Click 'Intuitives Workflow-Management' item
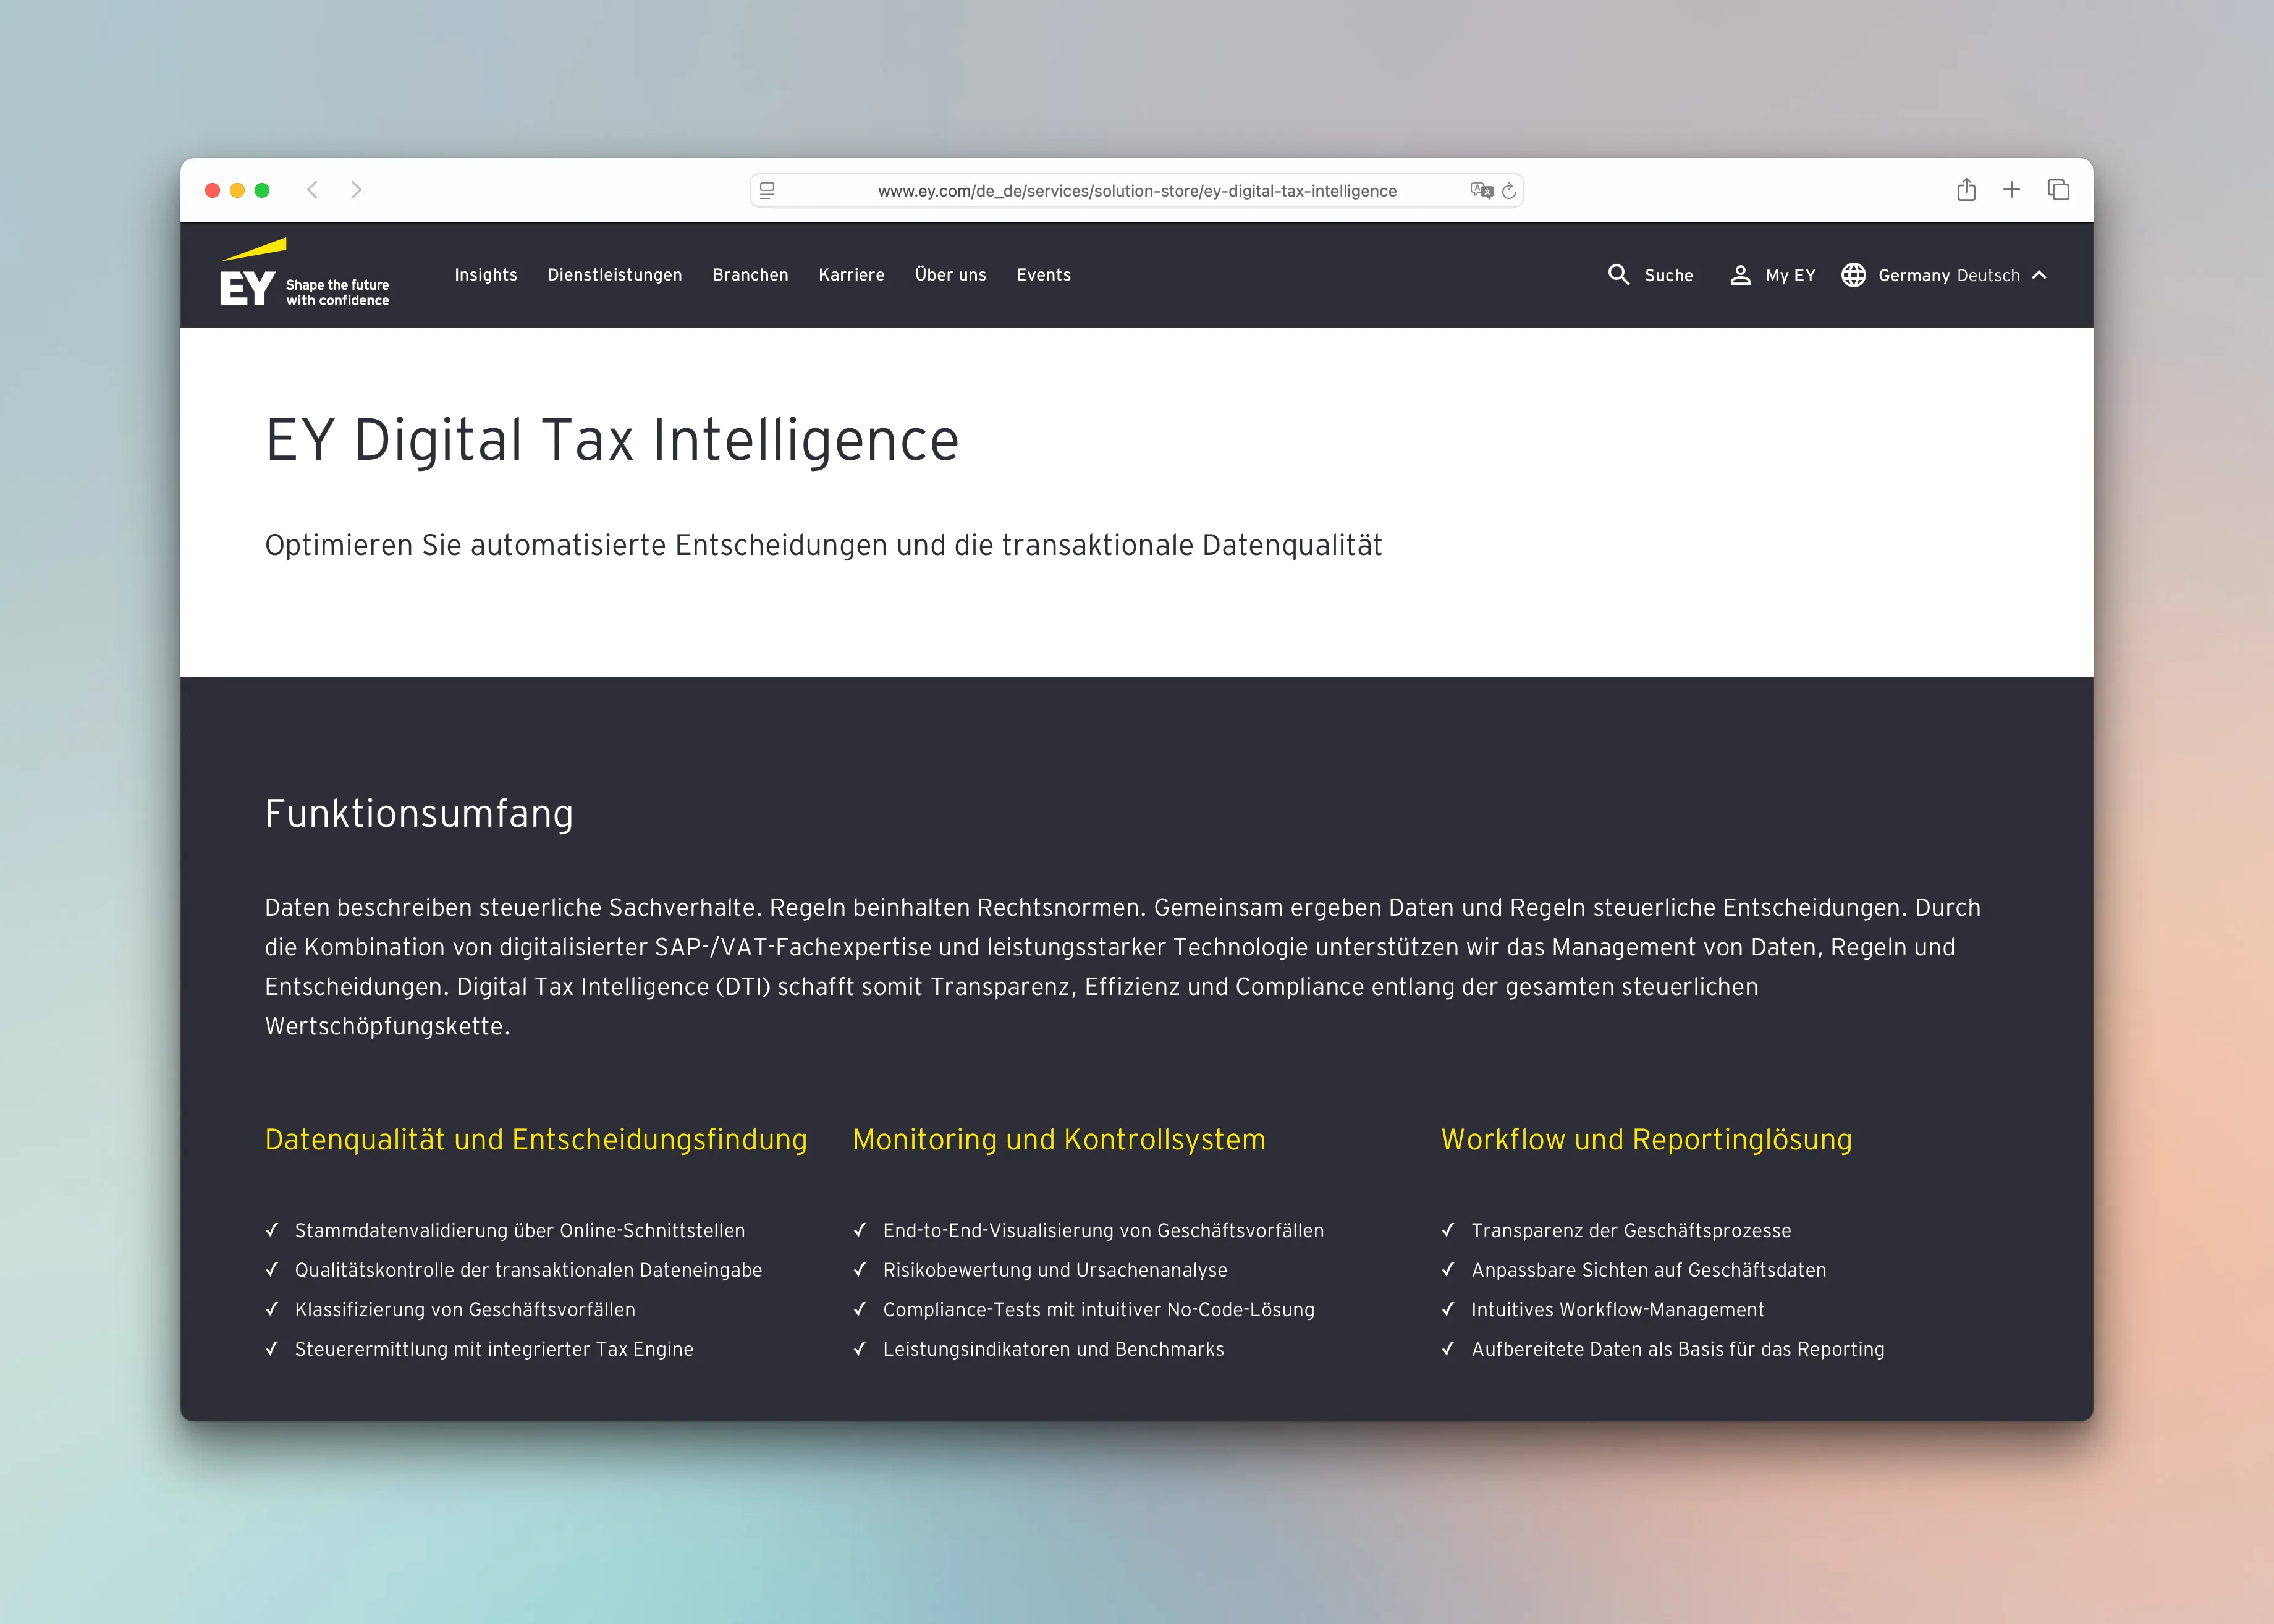Image resolution: width=2274 pixels, height=1624 pixels. (x=1618, y=1310)
